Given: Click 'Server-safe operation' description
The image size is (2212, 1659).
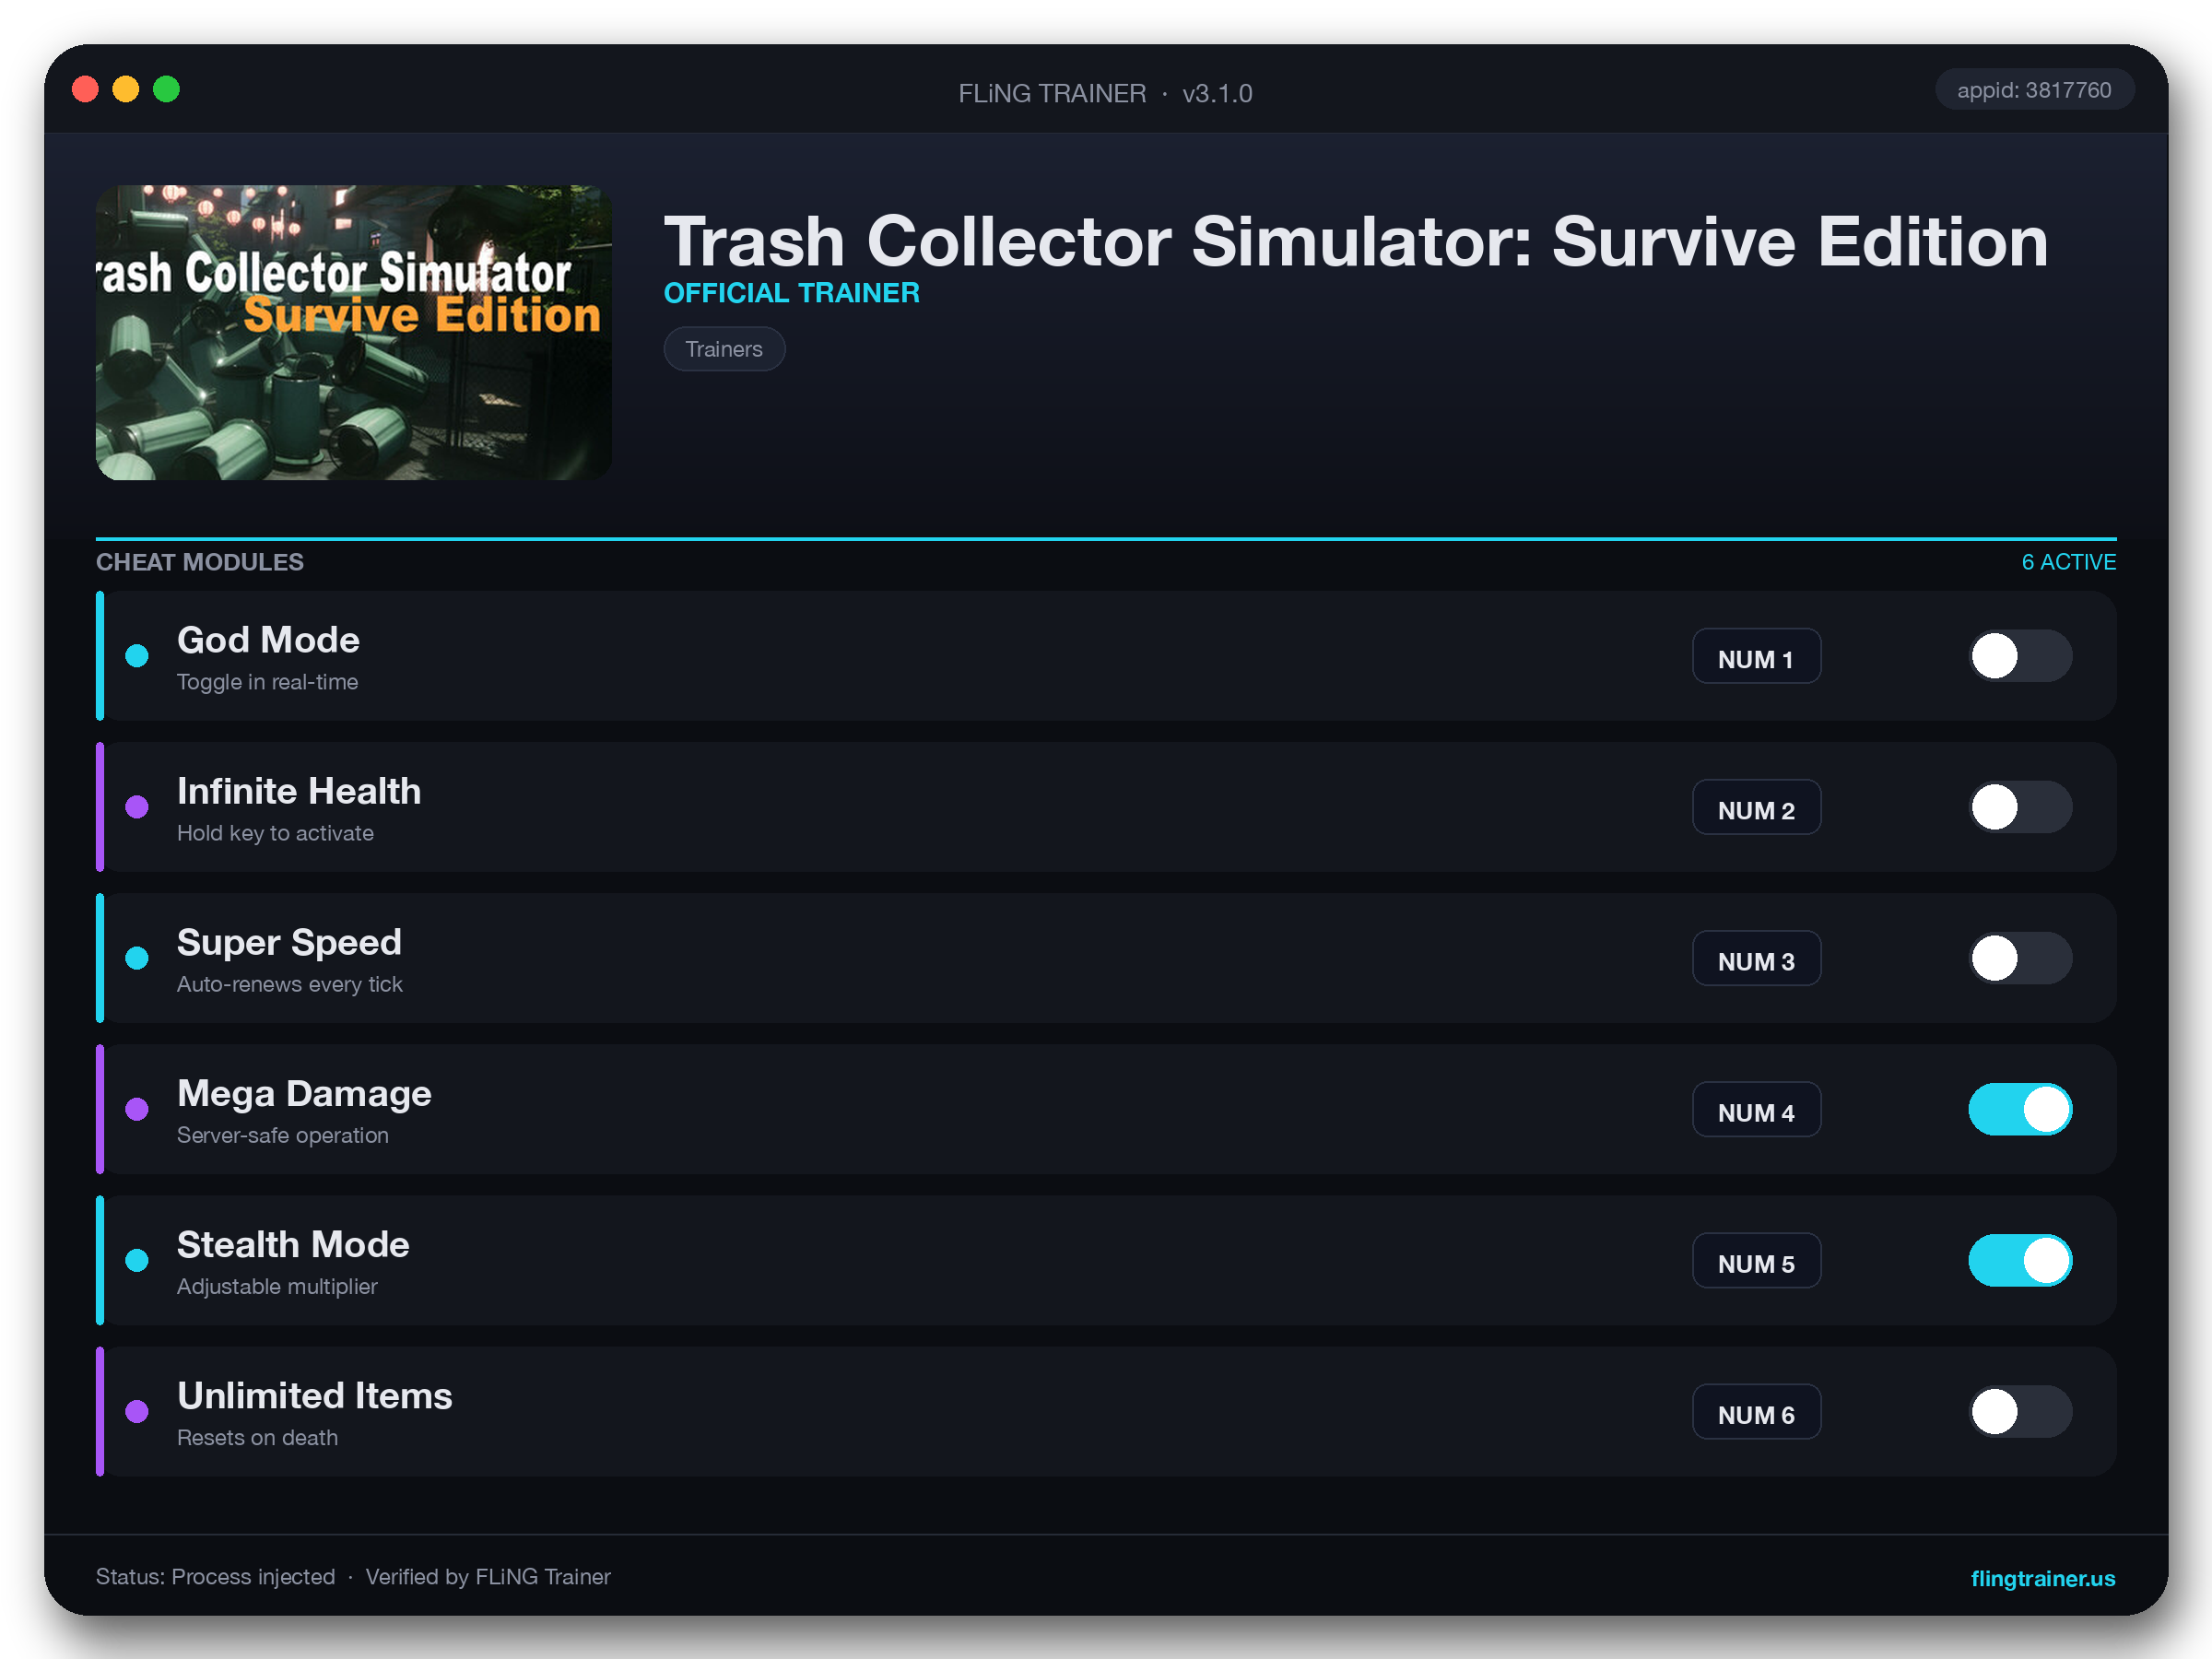Looking at the screenshot, I should pos(283,1135).
